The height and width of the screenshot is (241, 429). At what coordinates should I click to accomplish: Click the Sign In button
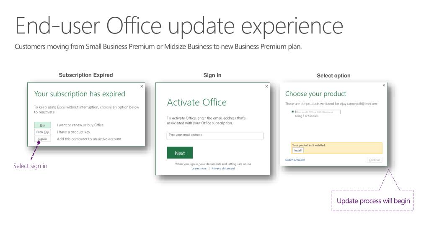point(42,139)
